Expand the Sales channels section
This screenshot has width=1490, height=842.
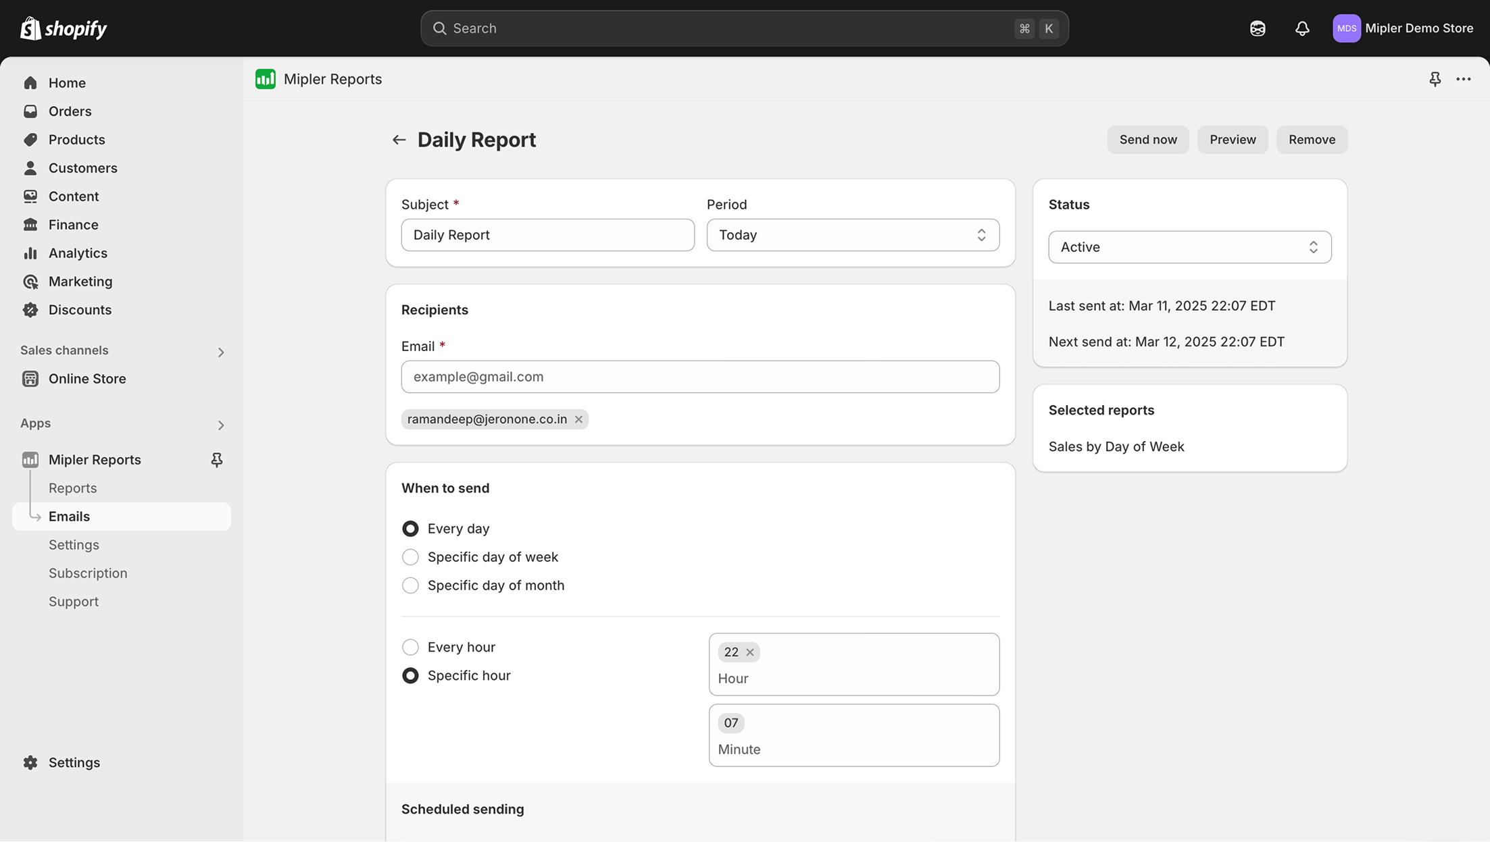click(x=220, y=352)
